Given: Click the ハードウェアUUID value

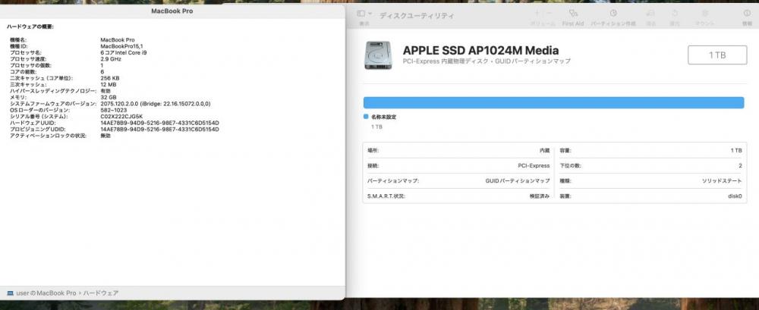Looking at the screenshot, I should coord(159,123).
